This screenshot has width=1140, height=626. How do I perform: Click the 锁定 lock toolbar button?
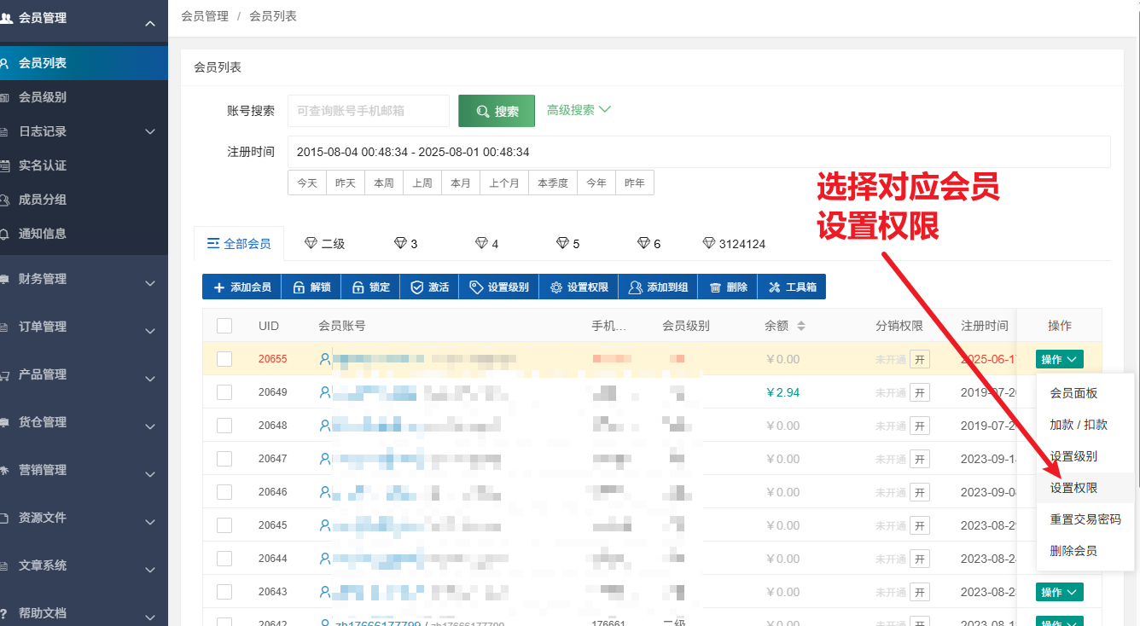(x=370, y=287)
